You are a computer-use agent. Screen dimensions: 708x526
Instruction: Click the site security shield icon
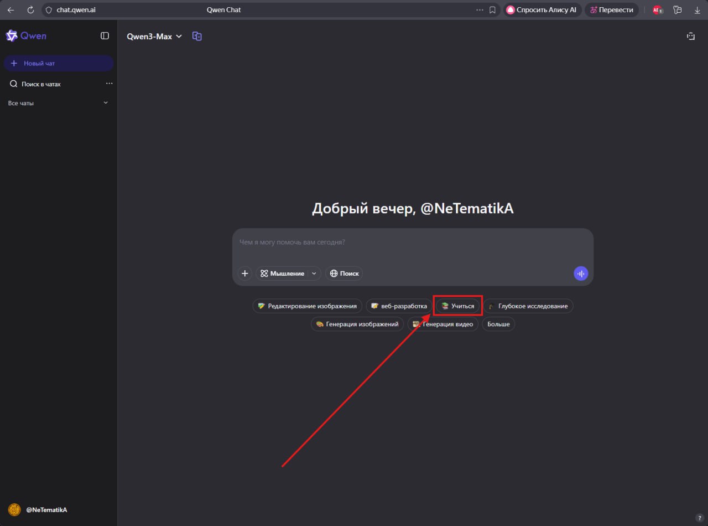[48, 10]
